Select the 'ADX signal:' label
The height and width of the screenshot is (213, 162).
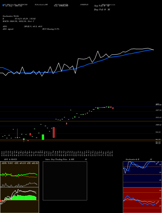8,29
